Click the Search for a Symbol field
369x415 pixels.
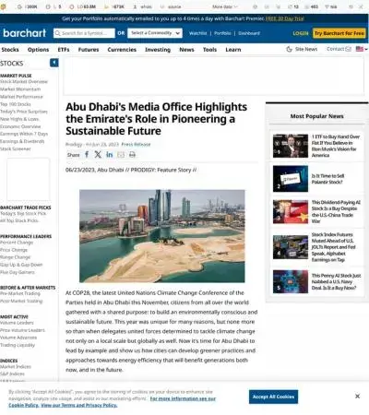tap(84, 33)
